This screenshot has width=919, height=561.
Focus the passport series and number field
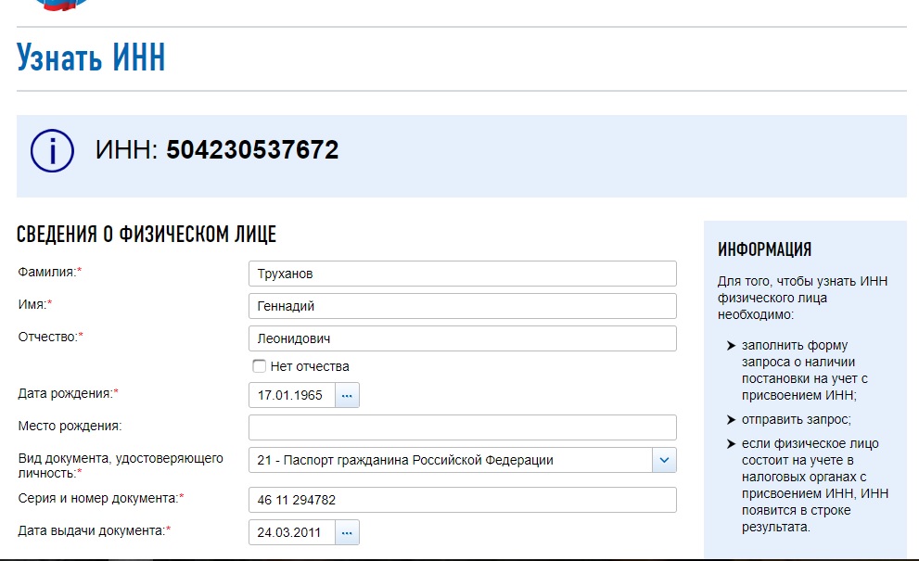point(462,500)
